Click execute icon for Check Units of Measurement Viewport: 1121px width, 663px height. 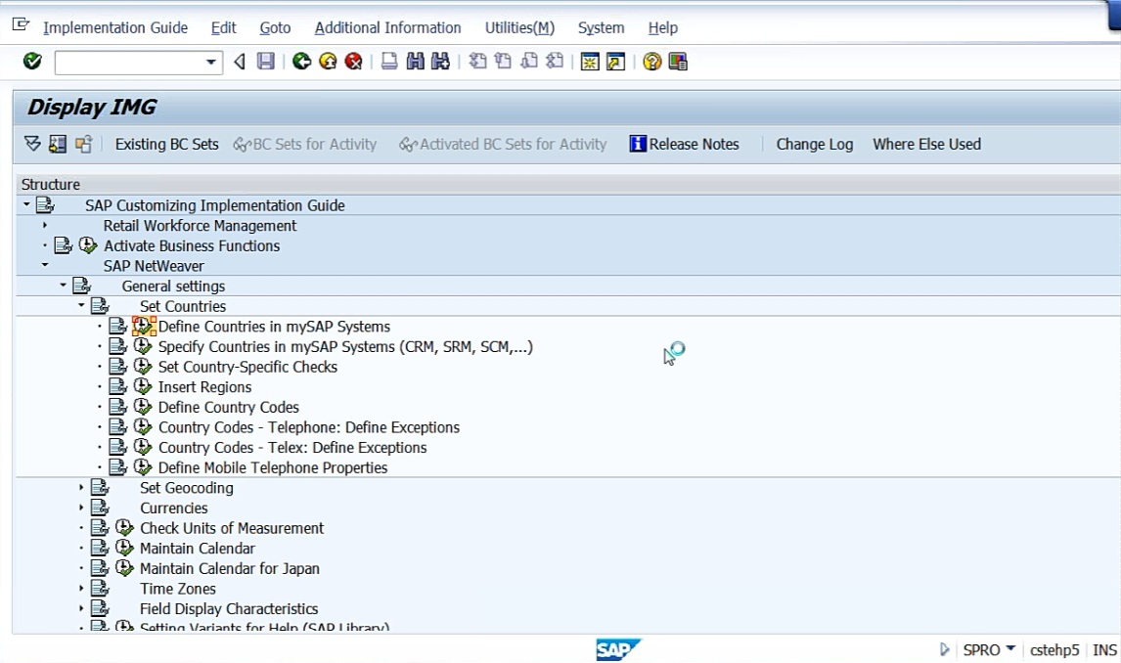(124, 528)
